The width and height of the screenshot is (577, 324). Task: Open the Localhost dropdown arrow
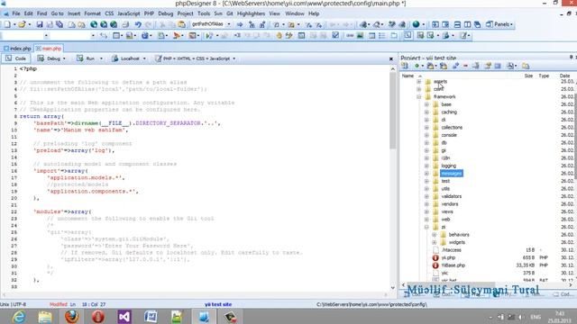click(x=144, y=58)
